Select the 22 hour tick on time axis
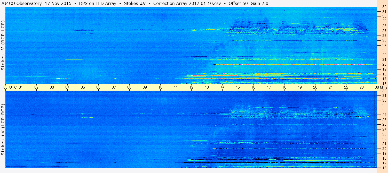Image resolution: width=388 pixels, height=173 pixels. [346, 87]
